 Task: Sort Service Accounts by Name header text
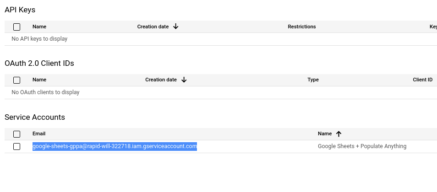point(325,133)
